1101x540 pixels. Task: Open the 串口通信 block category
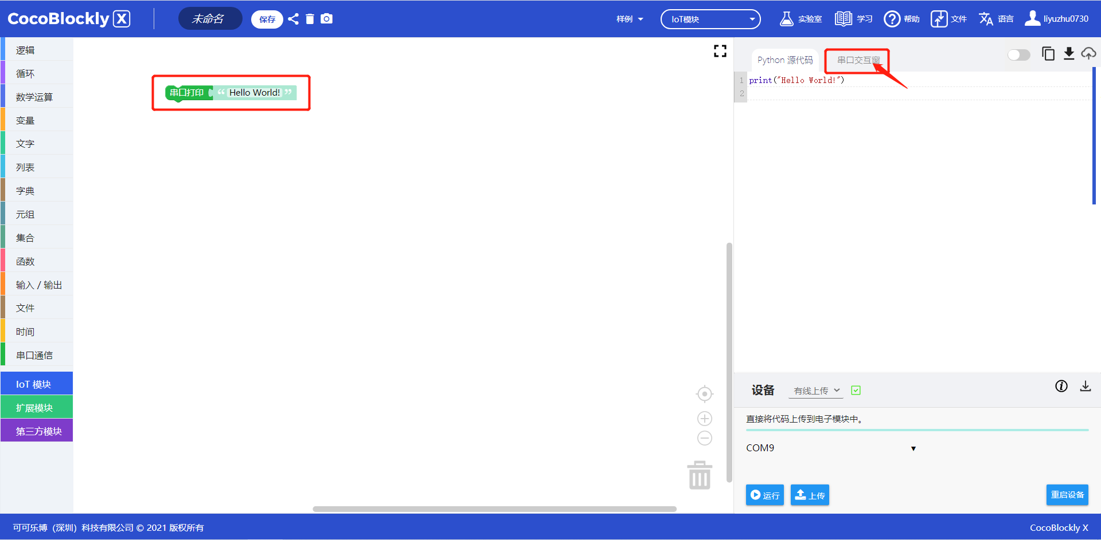pos(34,355)
